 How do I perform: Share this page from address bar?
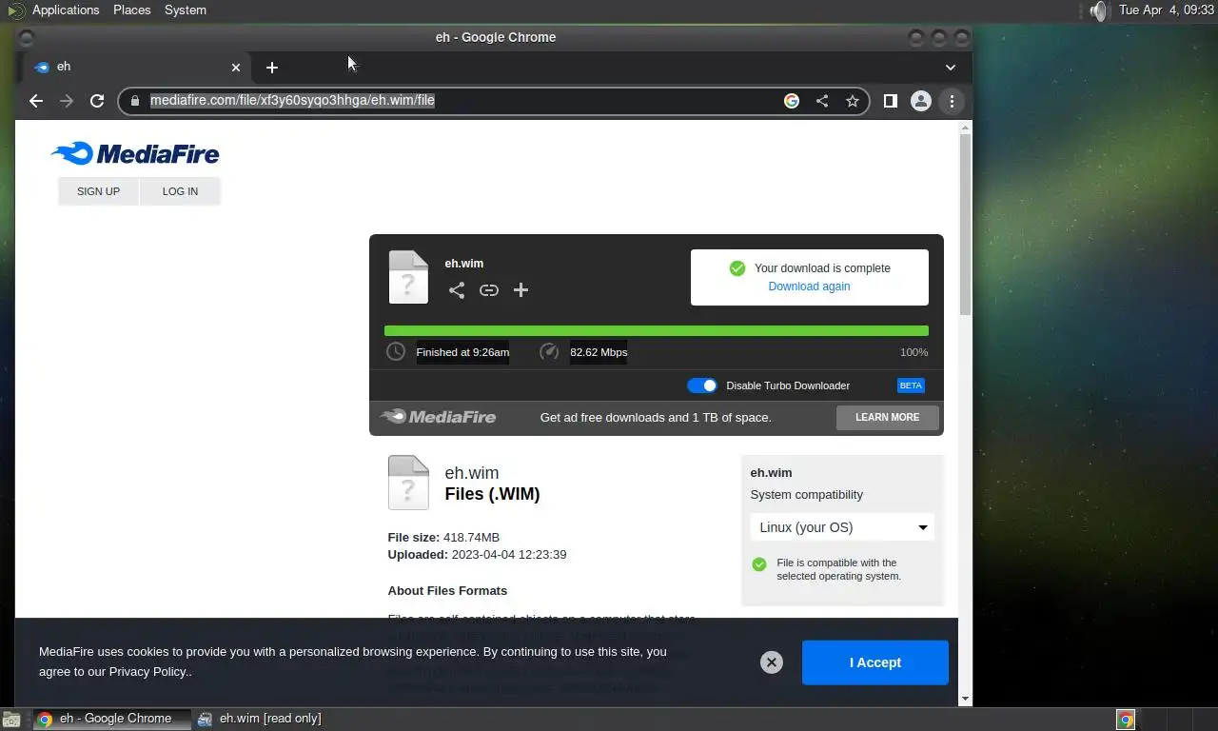click(822, 101)
